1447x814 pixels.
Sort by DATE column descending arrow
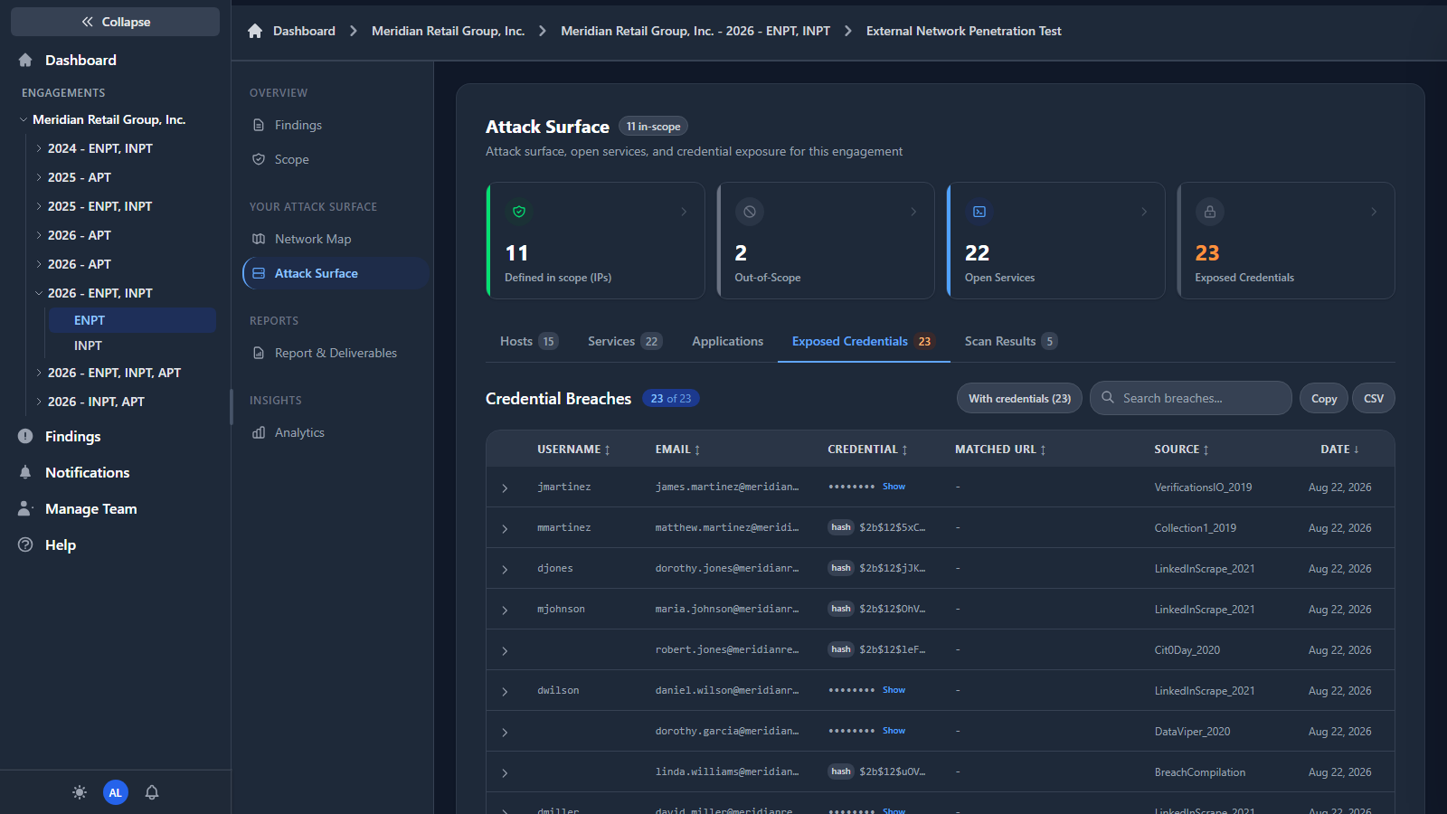pos(1357,450)
